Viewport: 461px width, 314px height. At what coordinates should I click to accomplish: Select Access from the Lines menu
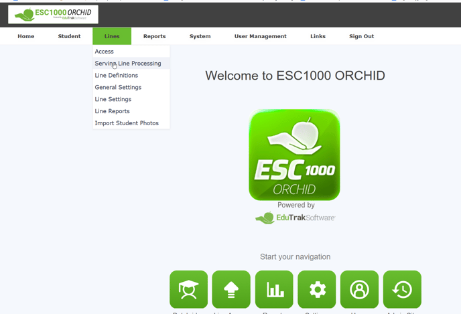(x=105, y=52)
